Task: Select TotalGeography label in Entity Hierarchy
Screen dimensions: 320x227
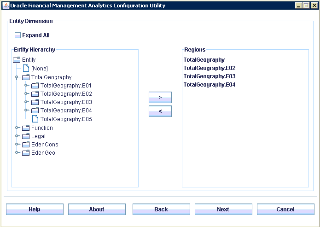Action: pos(51,77)
